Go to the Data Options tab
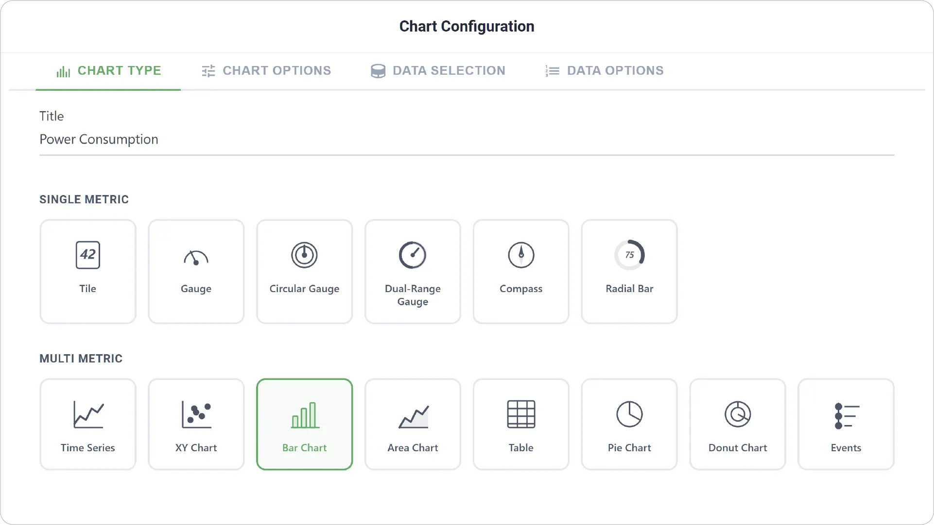This screenshot has height=525, width=934. pyautogui.click(x=604, y=71)
